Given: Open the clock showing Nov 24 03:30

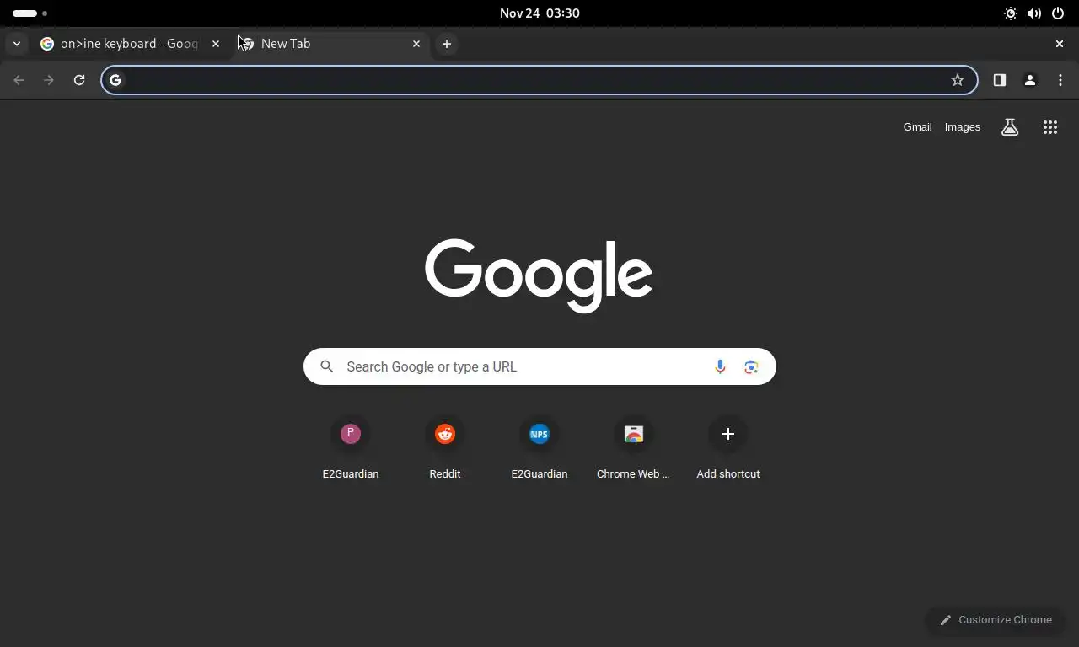Looking at the screenshot, I should pos(539,13).
